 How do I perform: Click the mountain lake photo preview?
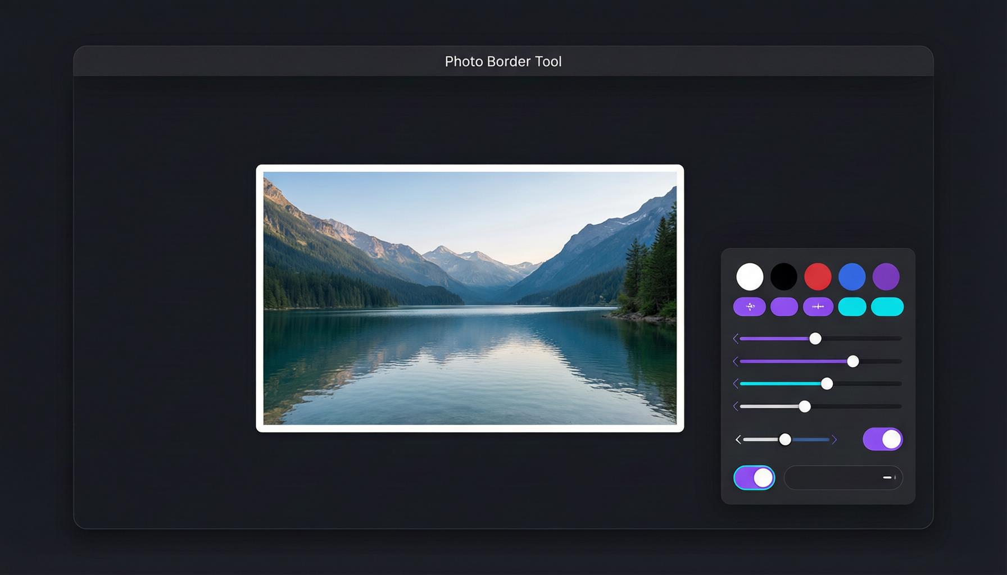pyautogui.click(x=470, y=298)
